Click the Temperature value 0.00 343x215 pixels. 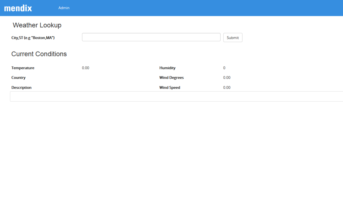pyautogui.click(x=85, y=68)
